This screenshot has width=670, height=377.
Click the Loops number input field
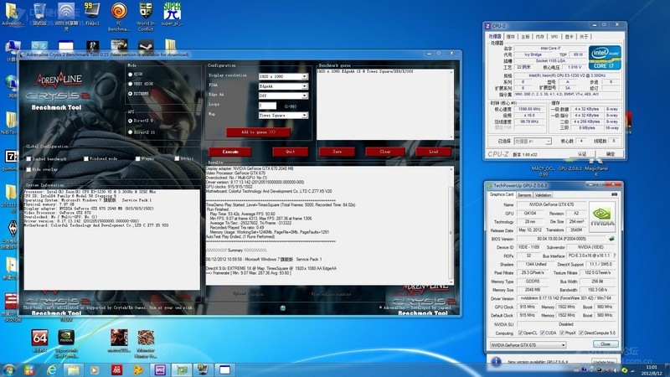tap(267, 106)
